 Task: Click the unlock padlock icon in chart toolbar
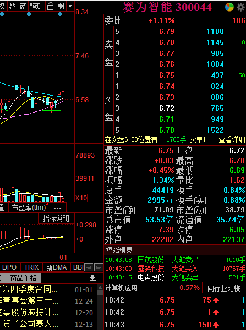click(51, 6)
